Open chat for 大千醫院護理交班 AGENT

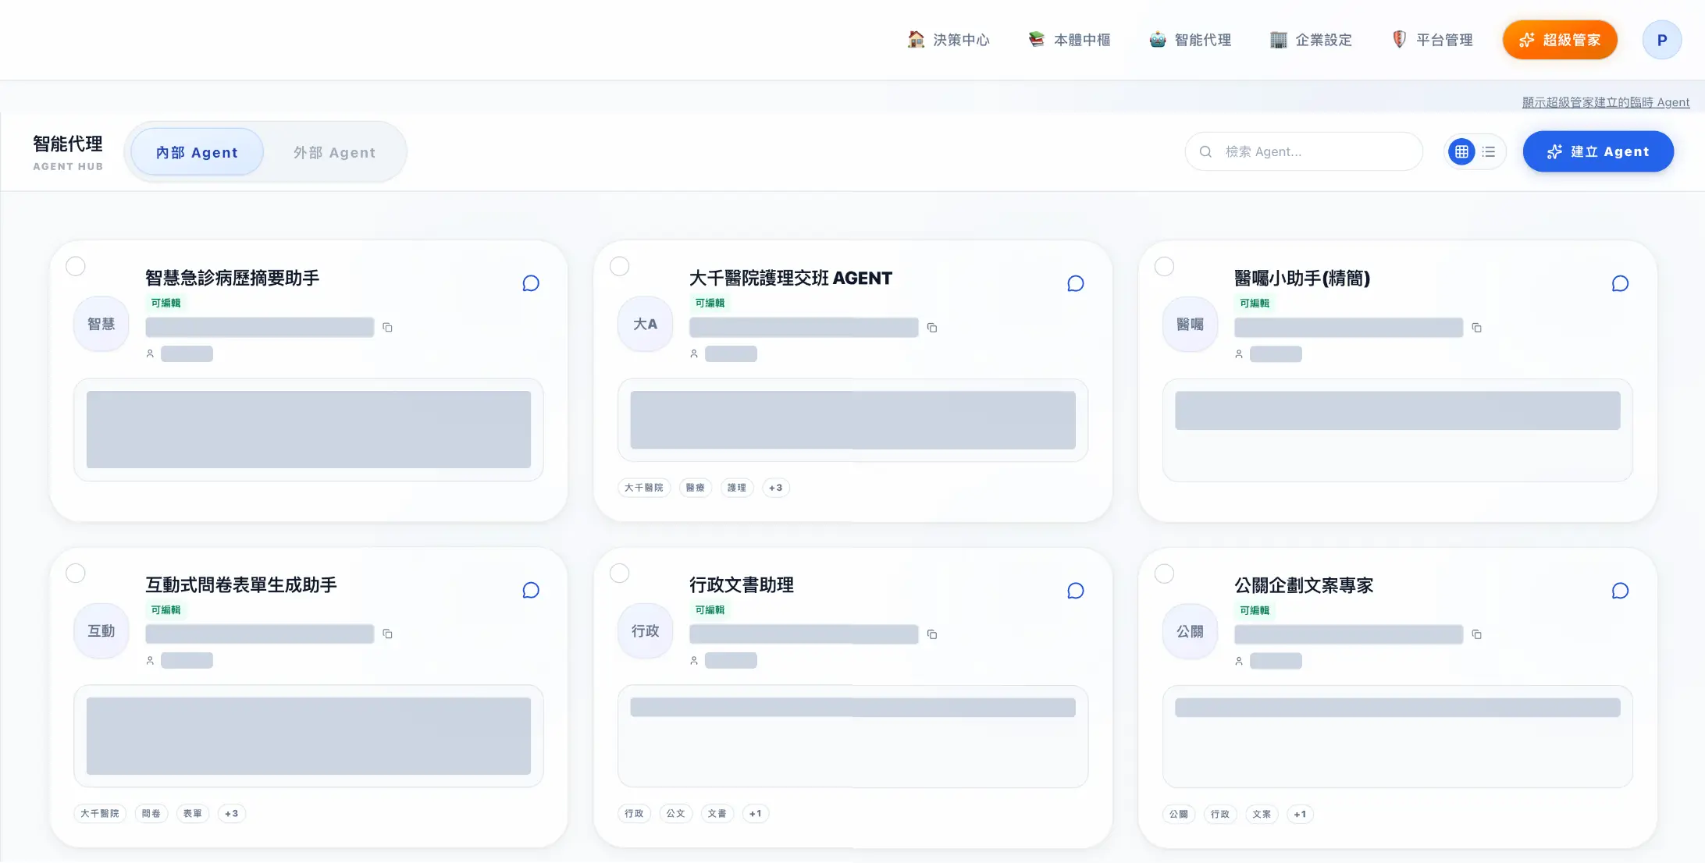[x=1075, y=283]
